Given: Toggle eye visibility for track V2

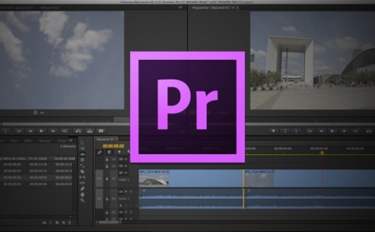Looking at the screenshot, I should [126, 166].
